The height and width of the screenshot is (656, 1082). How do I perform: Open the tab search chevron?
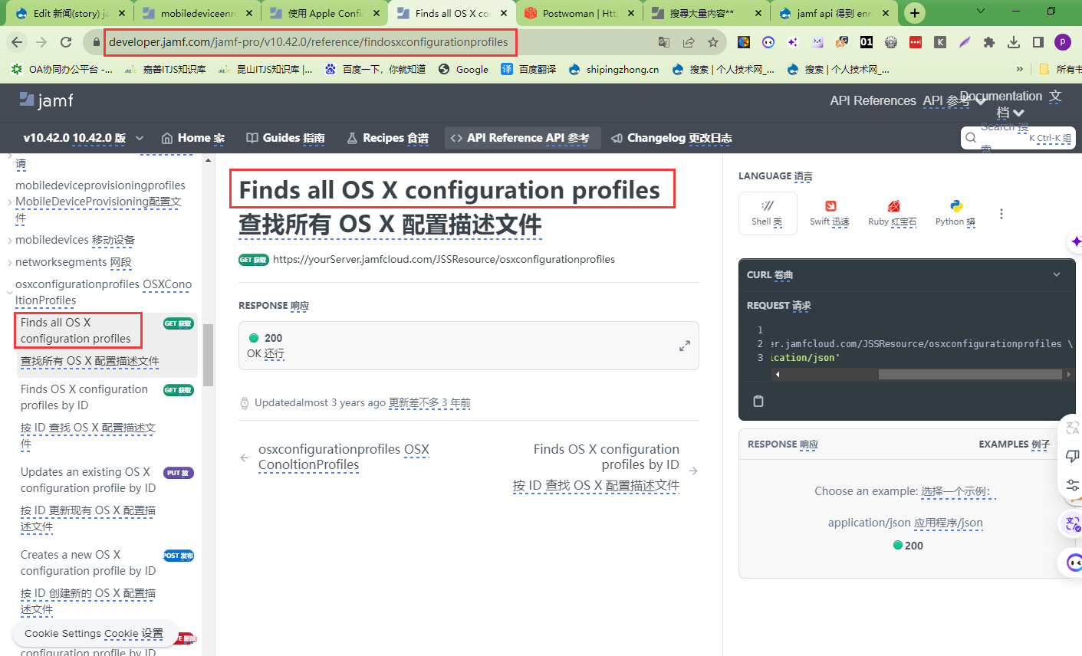coord(981,12)
